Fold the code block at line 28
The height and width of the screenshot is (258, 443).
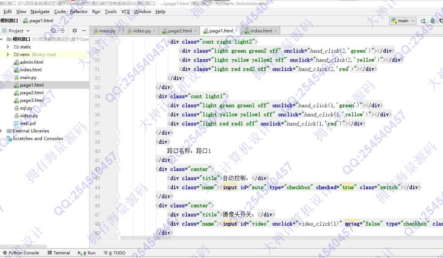[117, 42]
